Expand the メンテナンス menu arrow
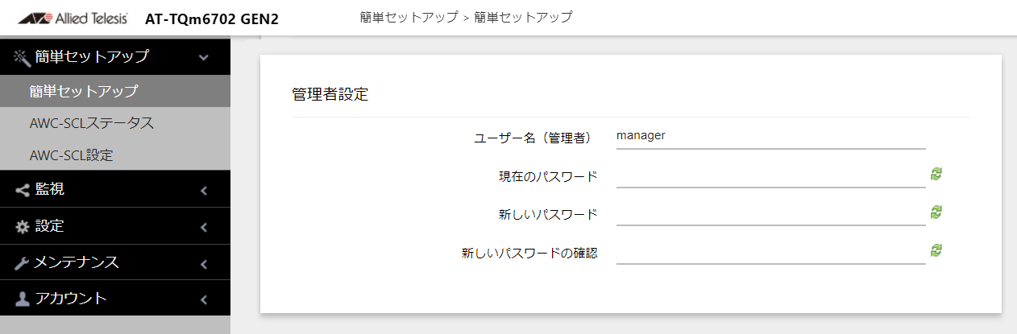Image resolution: width=1017 pixels, height=334 pixels. coord(204,263)
